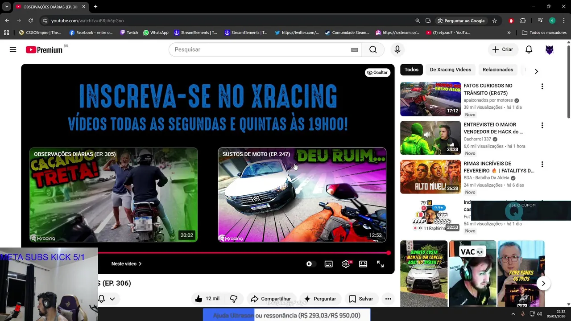The width and height of the screenshot is (571, 321).
Task: Hide end screen with Ocultar
Action: pos(377,72)
